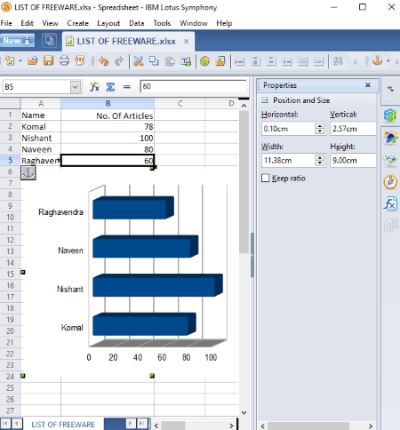Open the cell reference B5 dropdown
Image resolution: width=400 pixels, height=430 pixels.
(76, 87)
